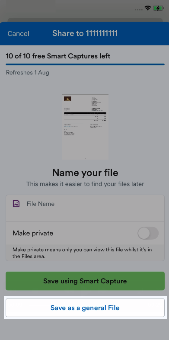Screen dimensions: 169x340
Task: Click the Wi-Fi status icon
Action: click(148, 8)
